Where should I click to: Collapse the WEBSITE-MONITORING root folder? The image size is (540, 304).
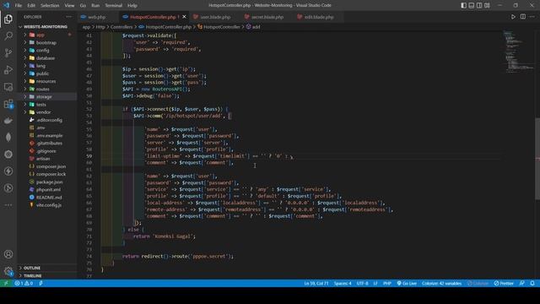[x=45, y=26]
